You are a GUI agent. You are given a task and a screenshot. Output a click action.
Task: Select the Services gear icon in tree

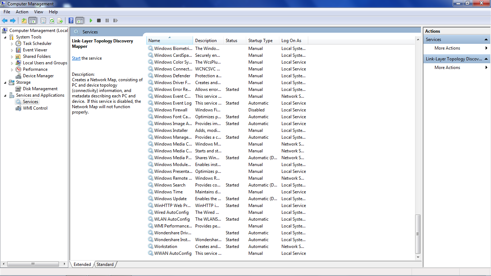pos(18,102)
